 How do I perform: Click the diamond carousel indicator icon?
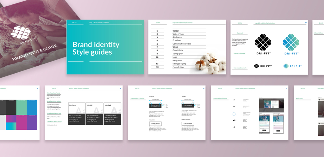tap(234, 114)
